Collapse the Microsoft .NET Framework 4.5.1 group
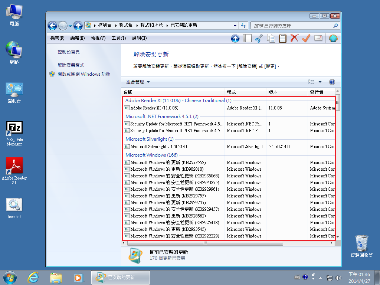This screenshot has width=380, height=285. tap(162, 116)
